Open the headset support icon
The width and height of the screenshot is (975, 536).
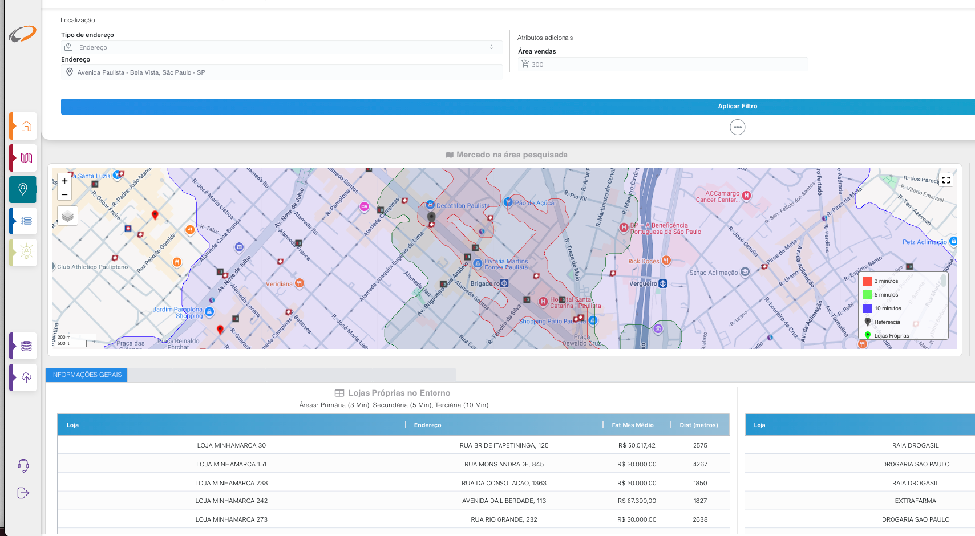tap(23, 465)
